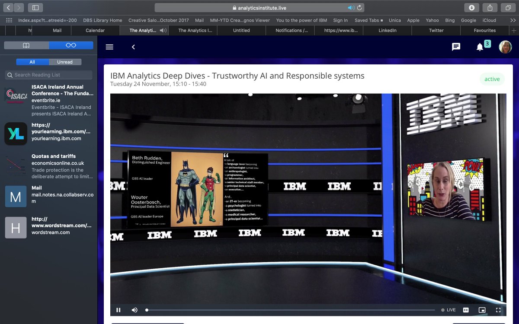Viewport: 519px width, 324px height.
Task: Open Safari downloads button
Action: 472,8
